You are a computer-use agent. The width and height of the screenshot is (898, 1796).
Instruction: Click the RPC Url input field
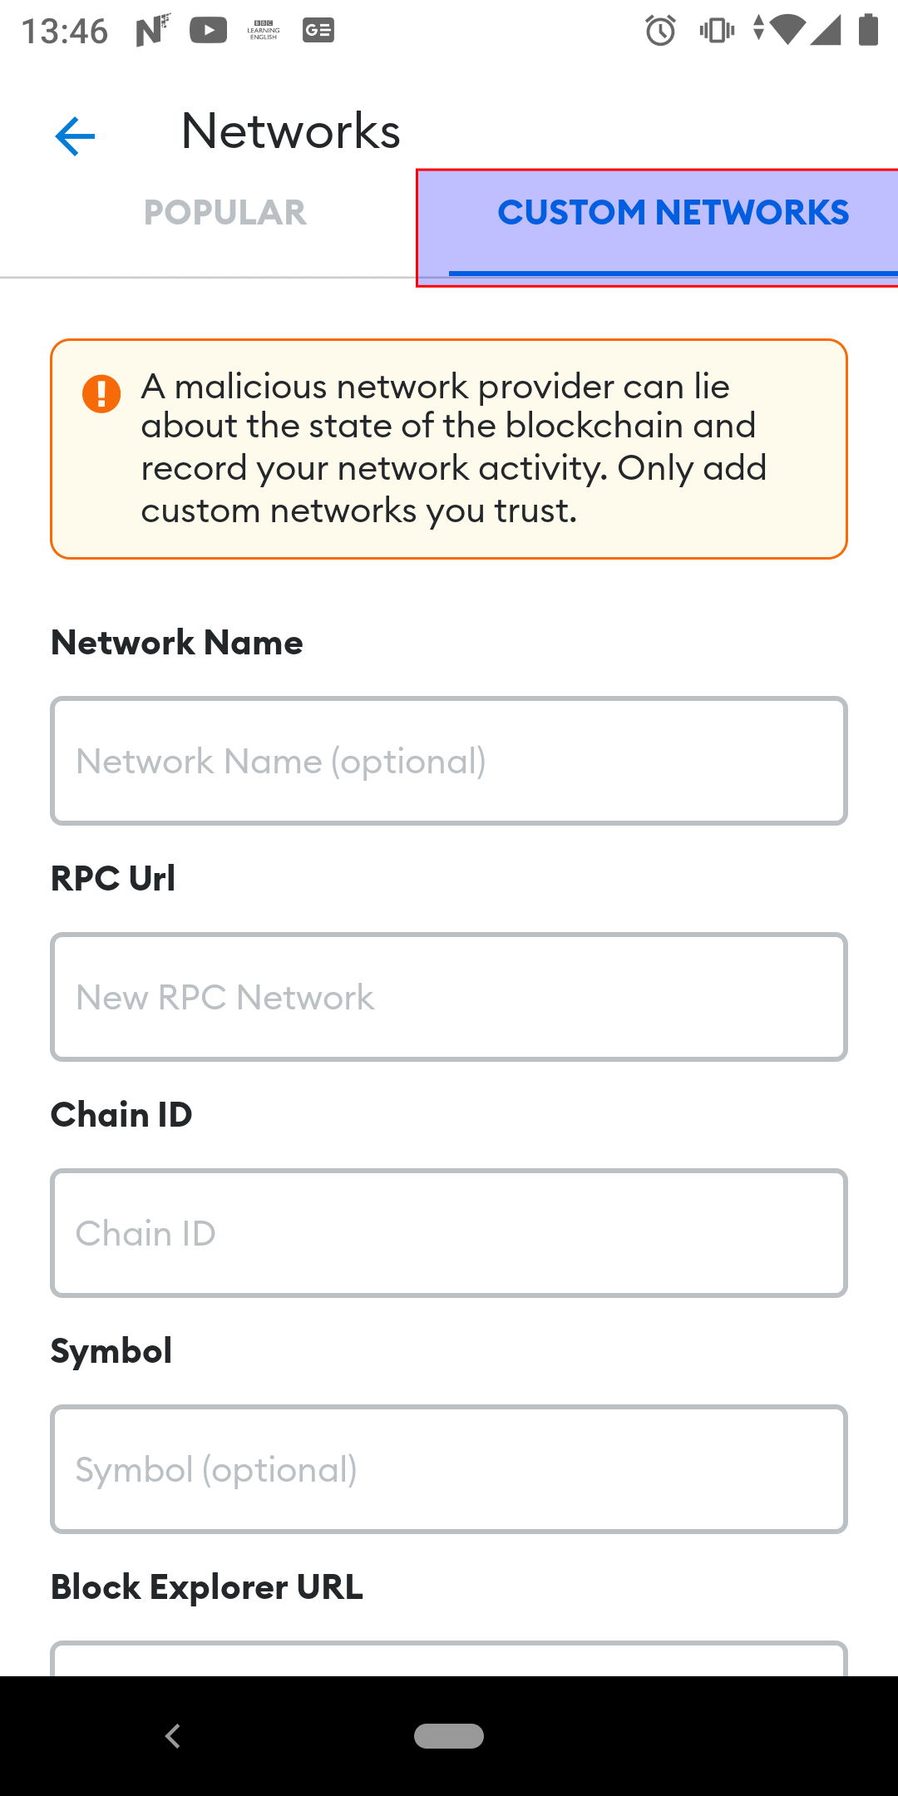click(x=449, y=997)
